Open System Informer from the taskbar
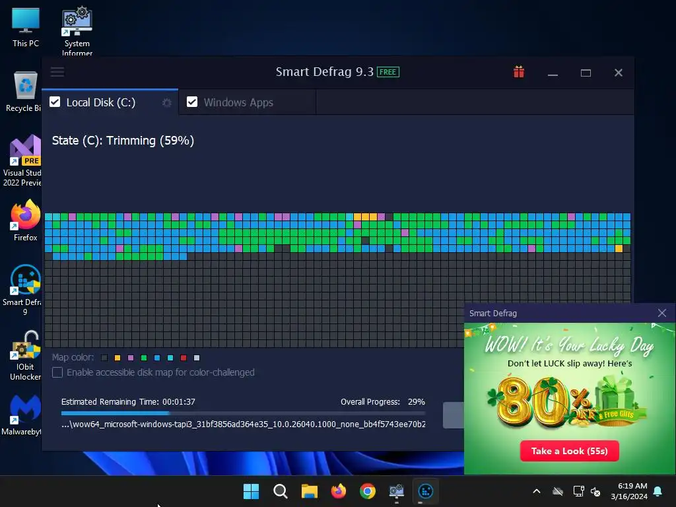The image size is (676, 507). 397,491
